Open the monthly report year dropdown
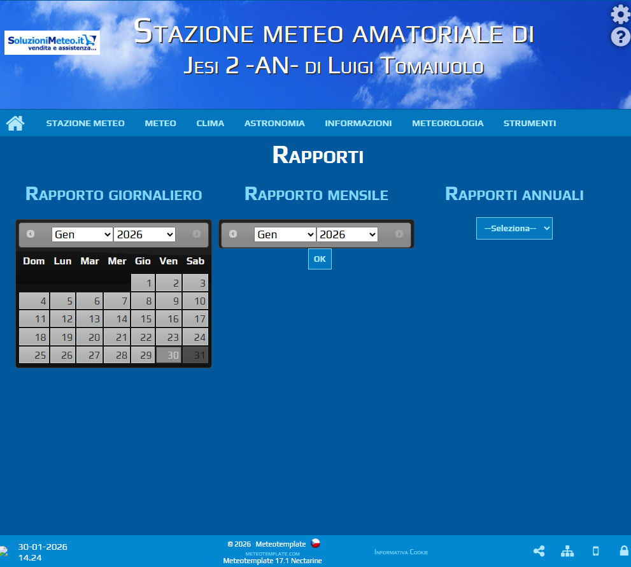Screen dimensions: 631x567 [x=347, y=234]
